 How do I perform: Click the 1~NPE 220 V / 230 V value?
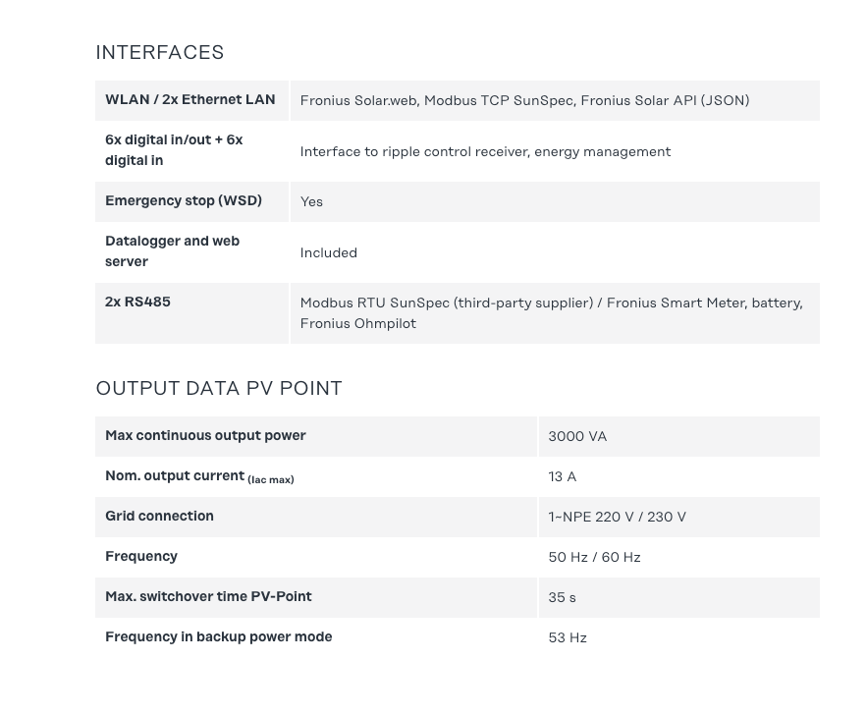point(617,517)
